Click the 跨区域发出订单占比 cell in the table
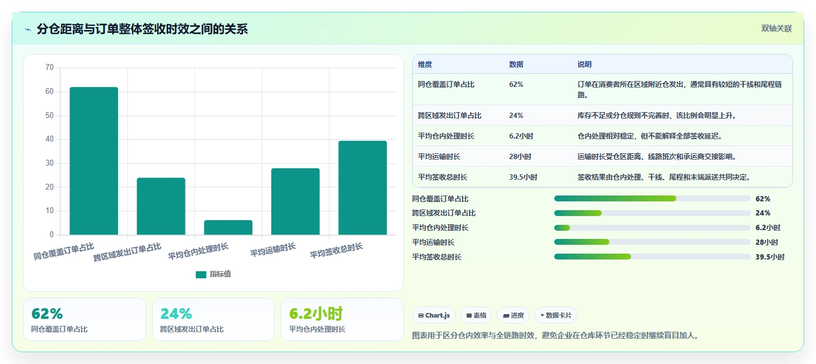The image size is (816, 364). pos(450,116)
